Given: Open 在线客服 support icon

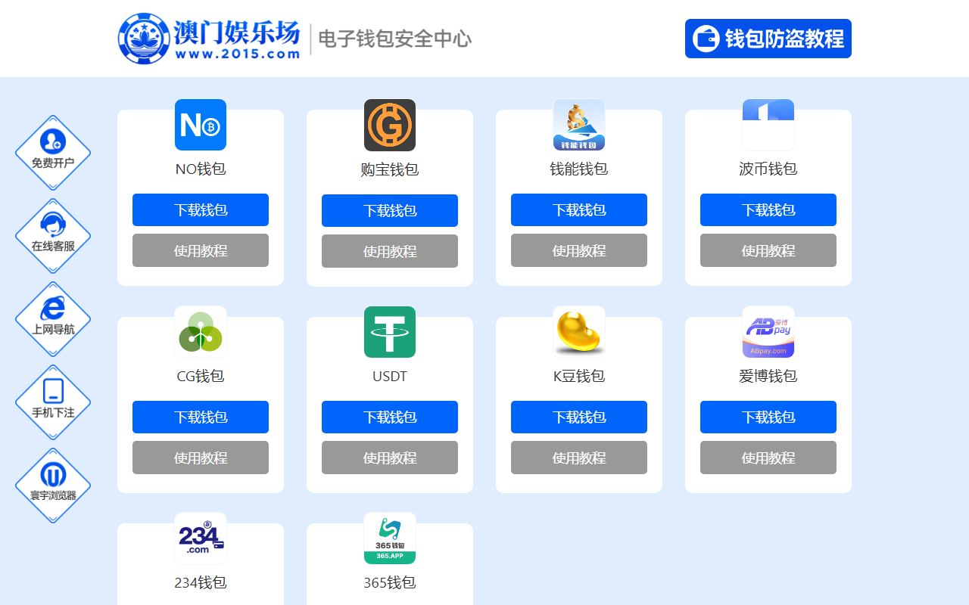Looking at the screenshot, I should [53, 236].
